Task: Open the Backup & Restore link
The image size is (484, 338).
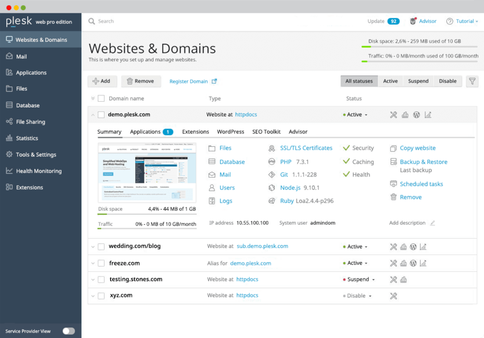Action: [424, 162]
